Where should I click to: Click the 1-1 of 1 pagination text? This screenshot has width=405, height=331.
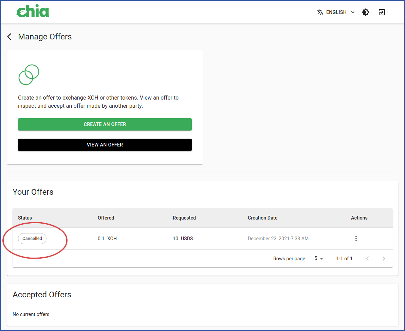(x=344, y=258)
